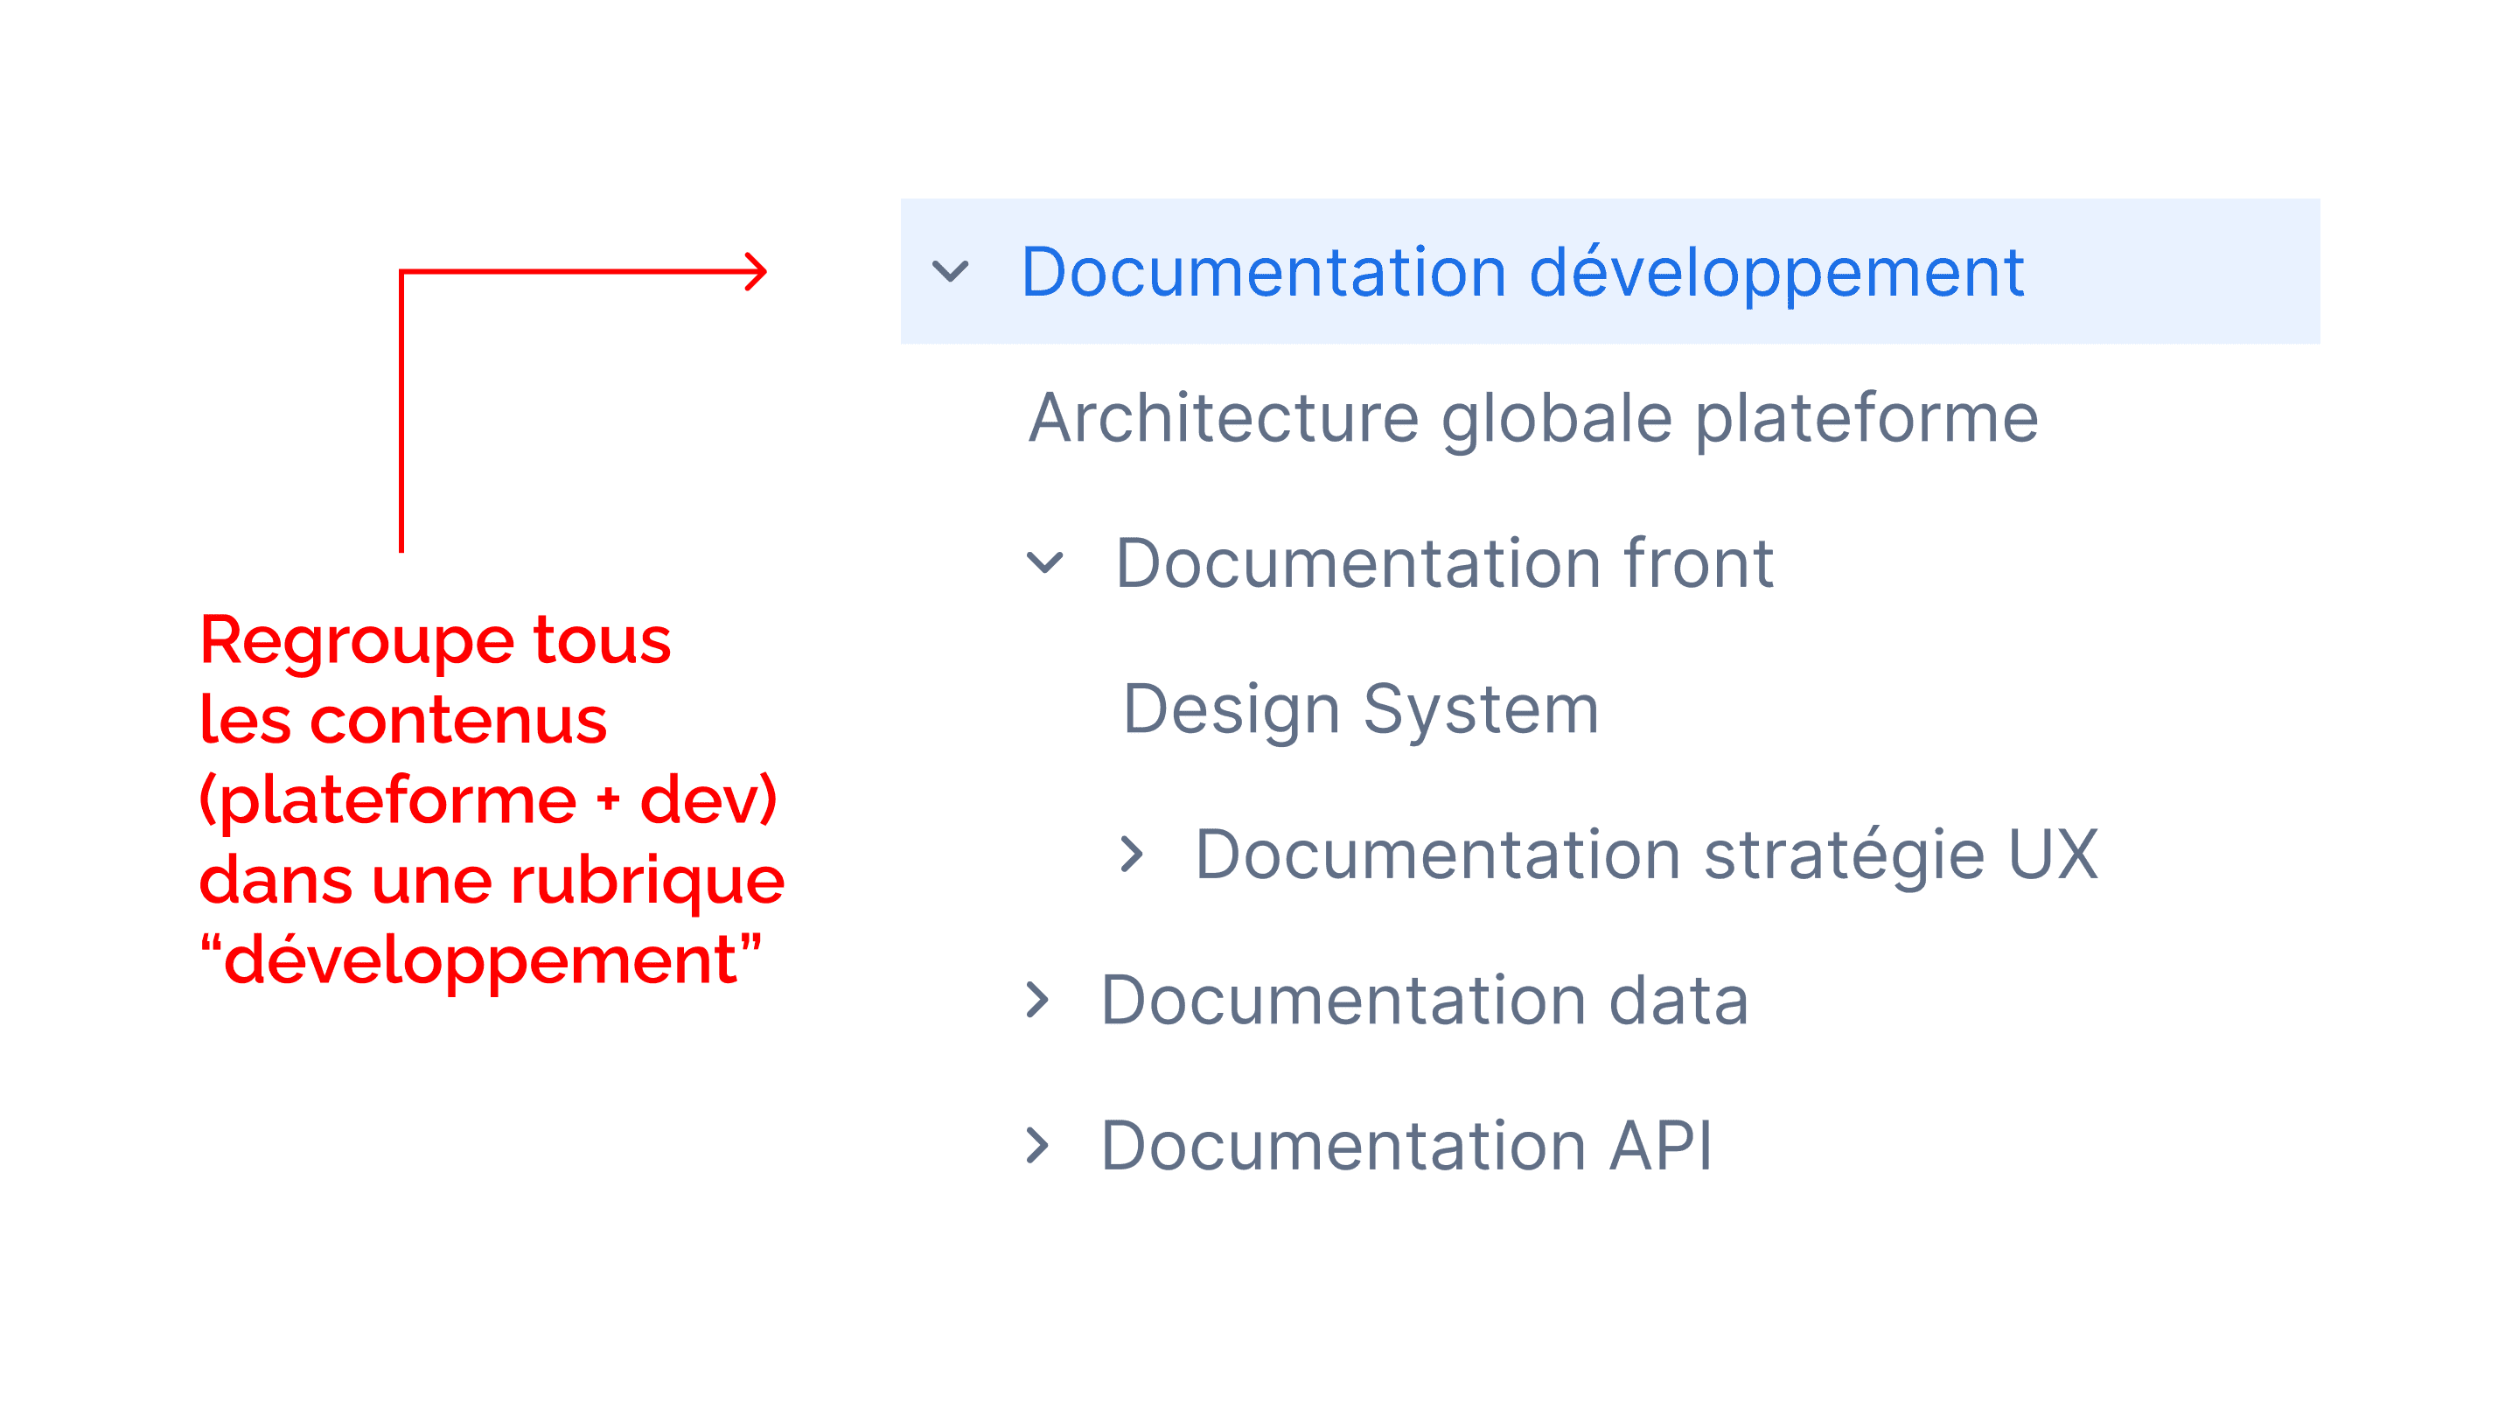This screenshot has height=1417, width=2519.
Task: Expand the Documentation stratégie UX chevron
Action: (x=1132, y=854)
